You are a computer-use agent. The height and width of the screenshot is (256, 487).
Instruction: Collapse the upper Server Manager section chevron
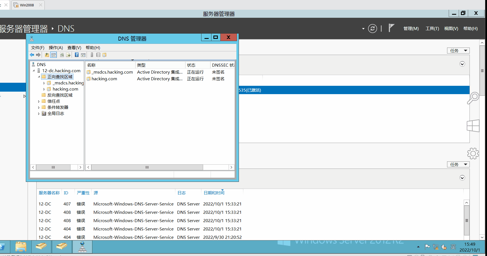click(462, 64)
